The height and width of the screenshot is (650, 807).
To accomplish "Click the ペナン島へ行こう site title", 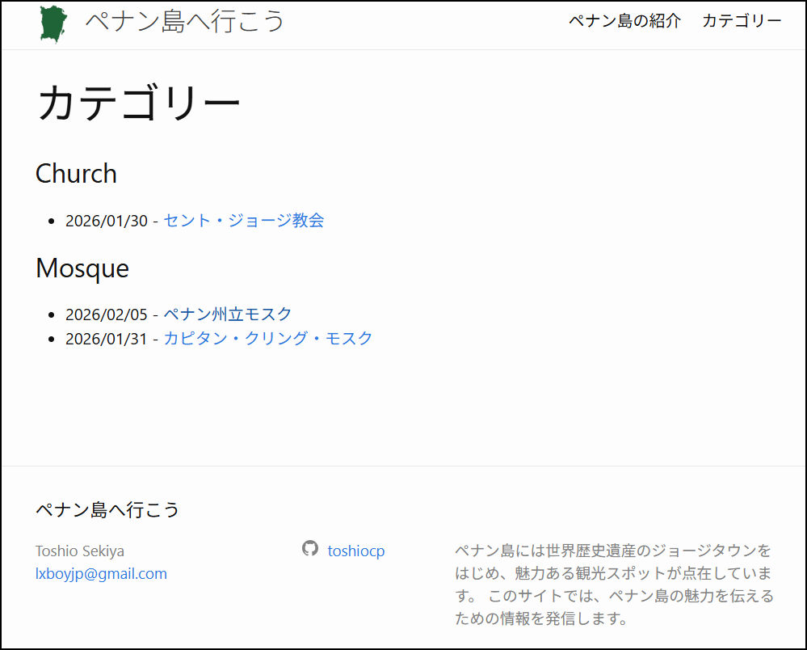I will pyautogui.click(x=183, y=22).
